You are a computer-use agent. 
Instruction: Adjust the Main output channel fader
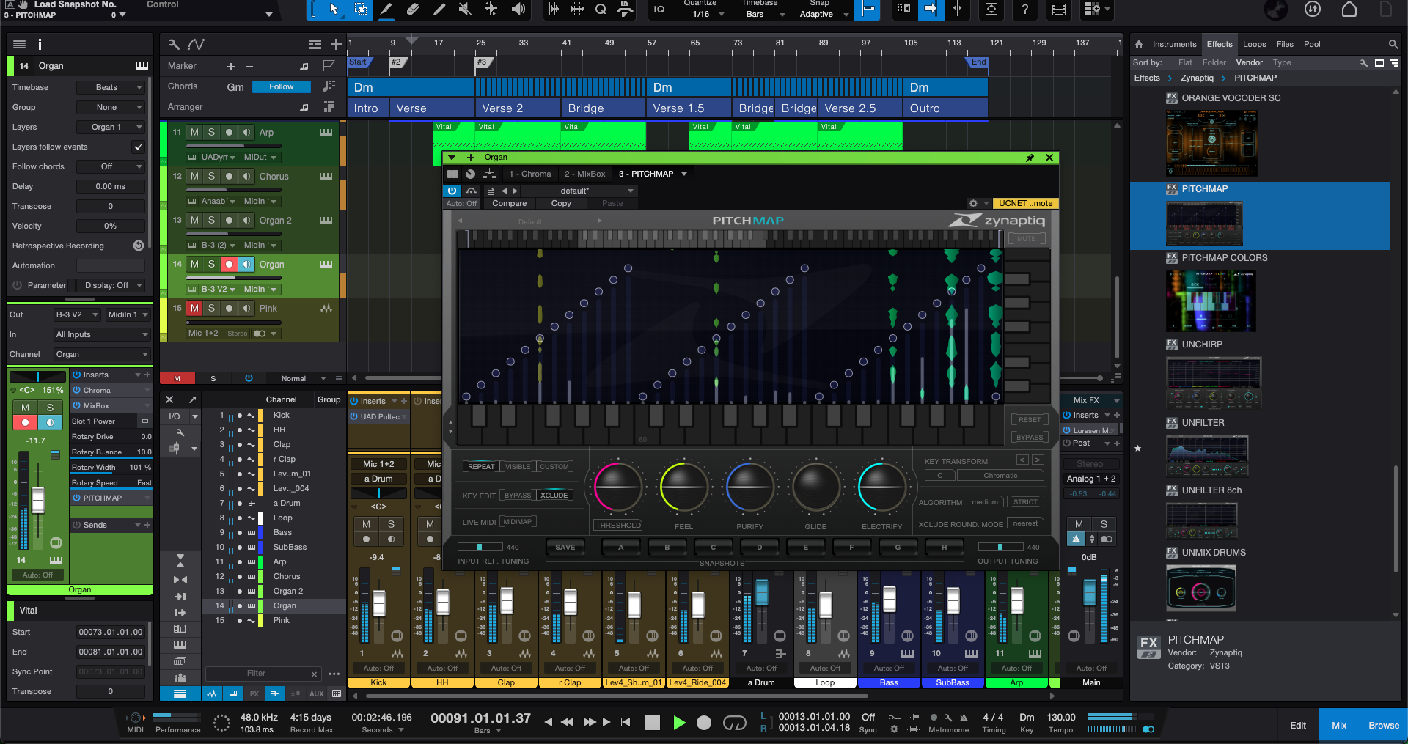coord(1089,592)
